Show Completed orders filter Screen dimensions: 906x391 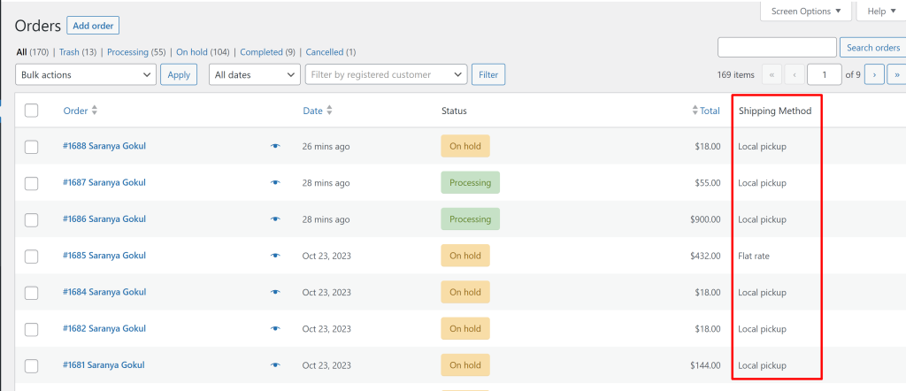[267, 52]
